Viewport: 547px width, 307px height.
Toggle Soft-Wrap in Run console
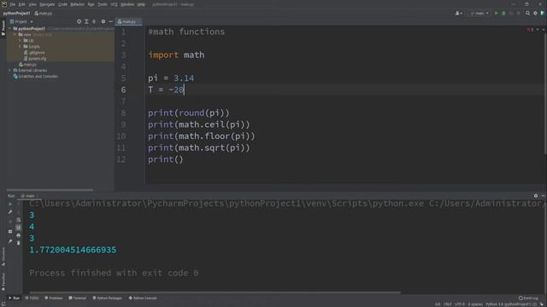point(19,220)
